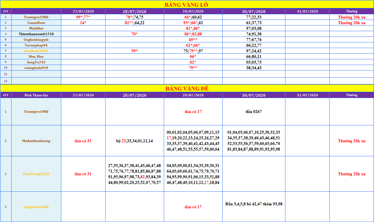Image resolution: width=374 pixels, height=222 pixels.
Task: Select the cell containing 75;79**,97
Action: point(193,51)
